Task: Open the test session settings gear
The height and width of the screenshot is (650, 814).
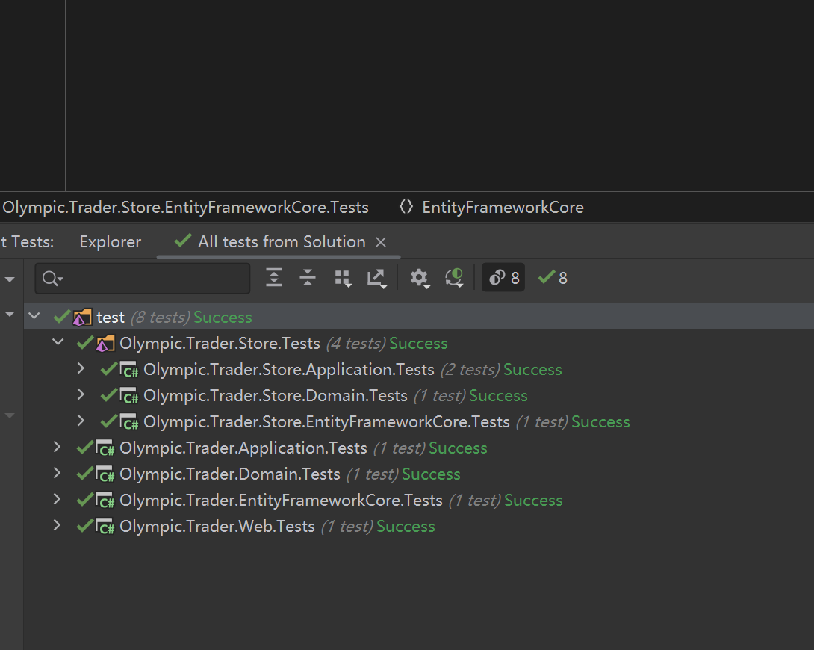Action: [419, 279]
